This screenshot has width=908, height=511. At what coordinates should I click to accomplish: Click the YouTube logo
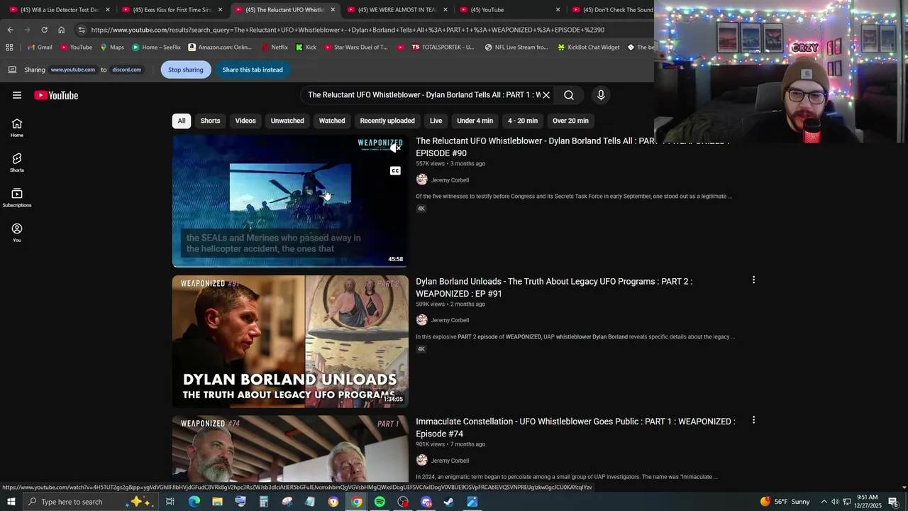[x=56, y=95]
